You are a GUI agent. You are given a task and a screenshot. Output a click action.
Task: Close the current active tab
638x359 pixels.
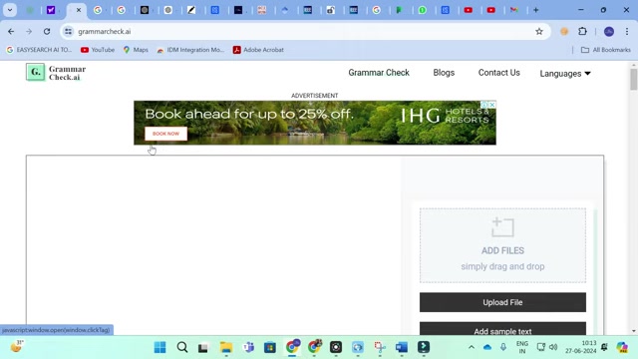click(x=79, y=10)
